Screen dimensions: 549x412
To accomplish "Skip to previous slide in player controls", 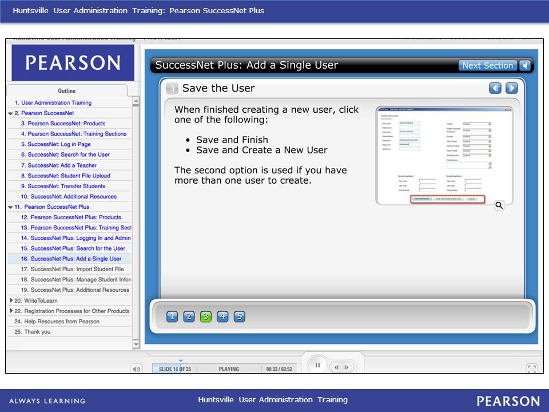I will 336,367.
